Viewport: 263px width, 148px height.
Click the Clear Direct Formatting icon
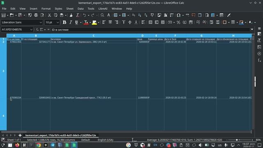pos(78,15)
